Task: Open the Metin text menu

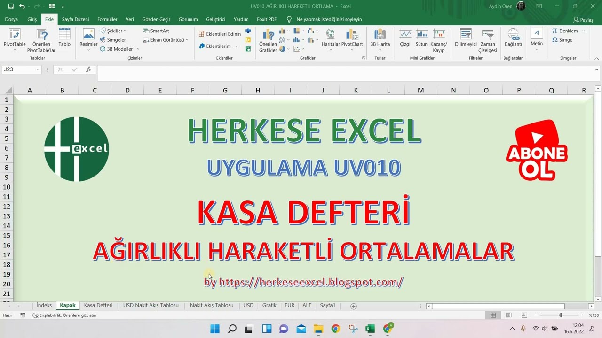Action: pos(537,40)
